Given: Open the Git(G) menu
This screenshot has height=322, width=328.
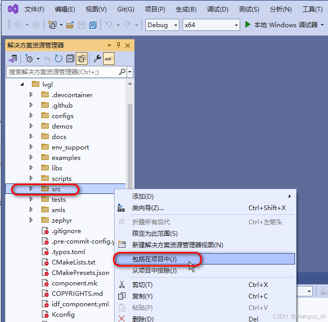Looking at the screenshot, I should (x=126, y=9).
